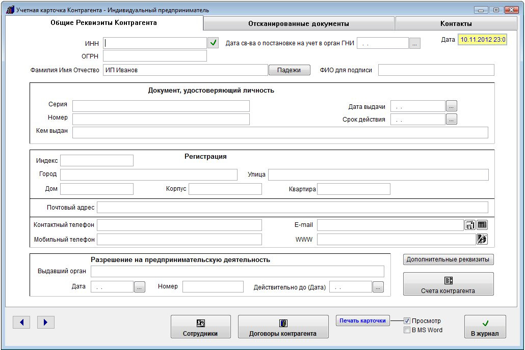Image resolution: width=525 pixels, height=350 pixels.
Task: Switch to Контакты tab
Action: pos(456,24)
